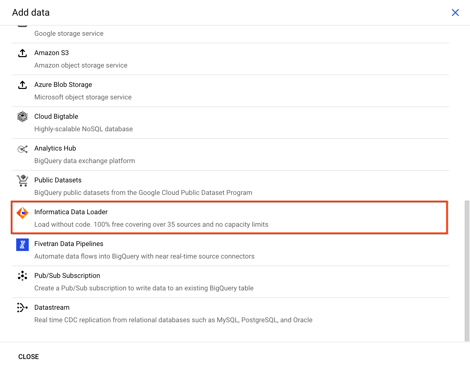
Task: Click the Datastream icon
Action: [x=22, y=308]
